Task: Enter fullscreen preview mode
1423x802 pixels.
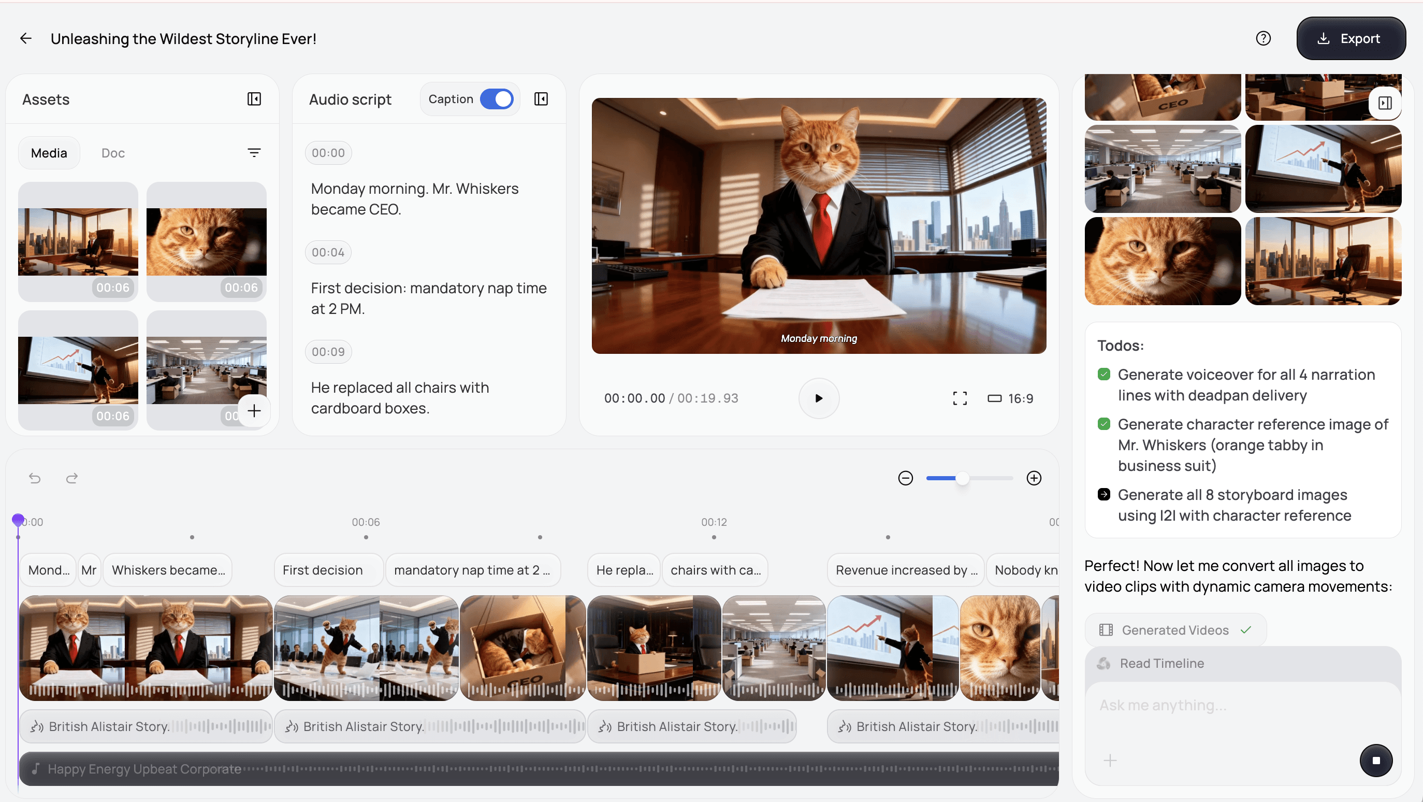Action: click(960, 398)
